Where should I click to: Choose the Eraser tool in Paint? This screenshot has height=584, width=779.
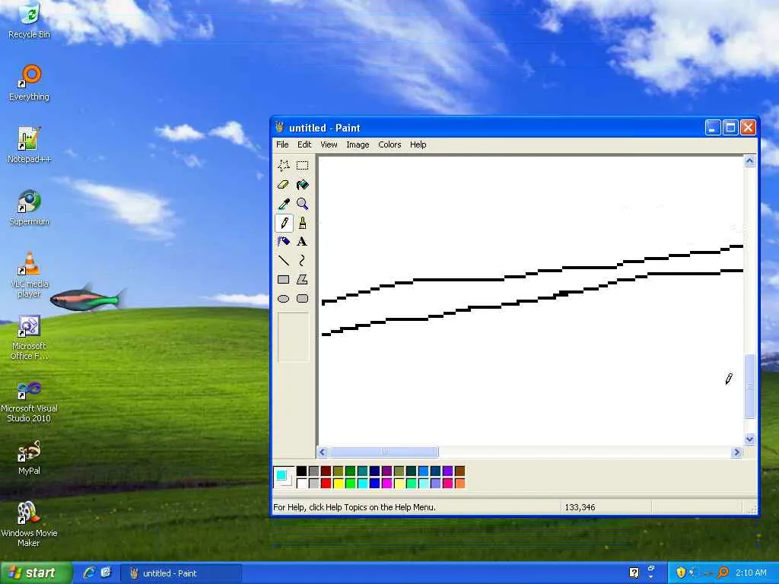pos(284,185)
